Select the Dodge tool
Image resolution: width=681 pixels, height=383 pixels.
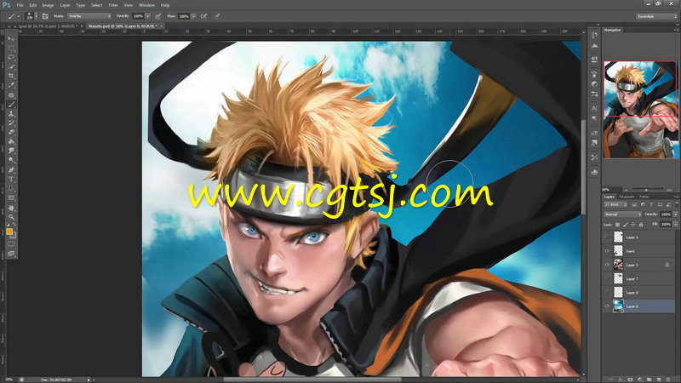11,160
